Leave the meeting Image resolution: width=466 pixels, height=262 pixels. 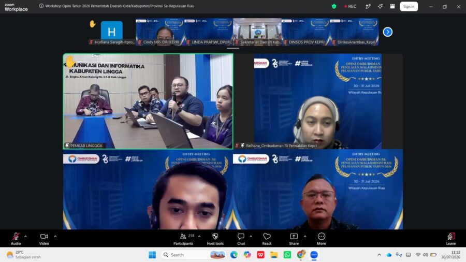(450, 239)
